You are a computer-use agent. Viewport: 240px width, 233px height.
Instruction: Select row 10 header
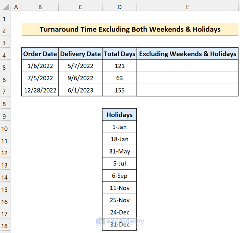5,127
